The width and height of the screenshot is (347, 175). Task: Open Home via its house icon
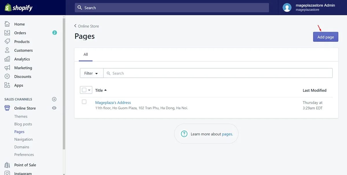coord(7,24)
